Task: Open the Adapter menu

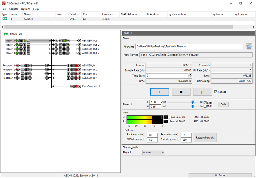Action: coord(13,9)
